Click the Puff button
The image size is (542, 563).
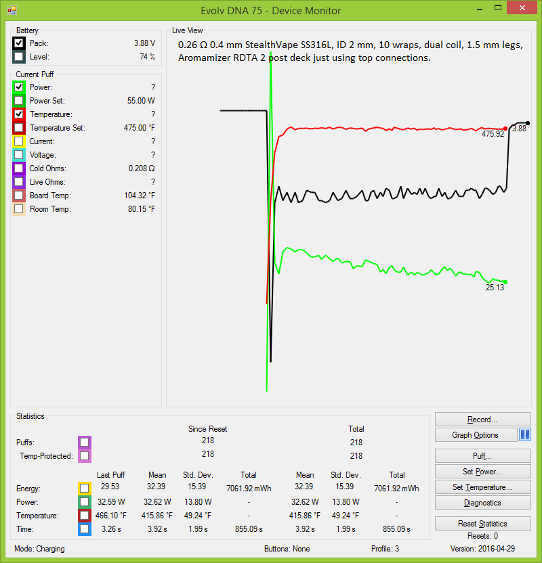coord(482,455)
